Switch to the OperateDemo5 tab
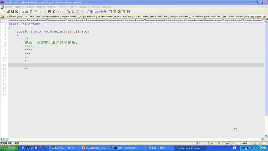This screenshot has width=268, height=151. 70,16
